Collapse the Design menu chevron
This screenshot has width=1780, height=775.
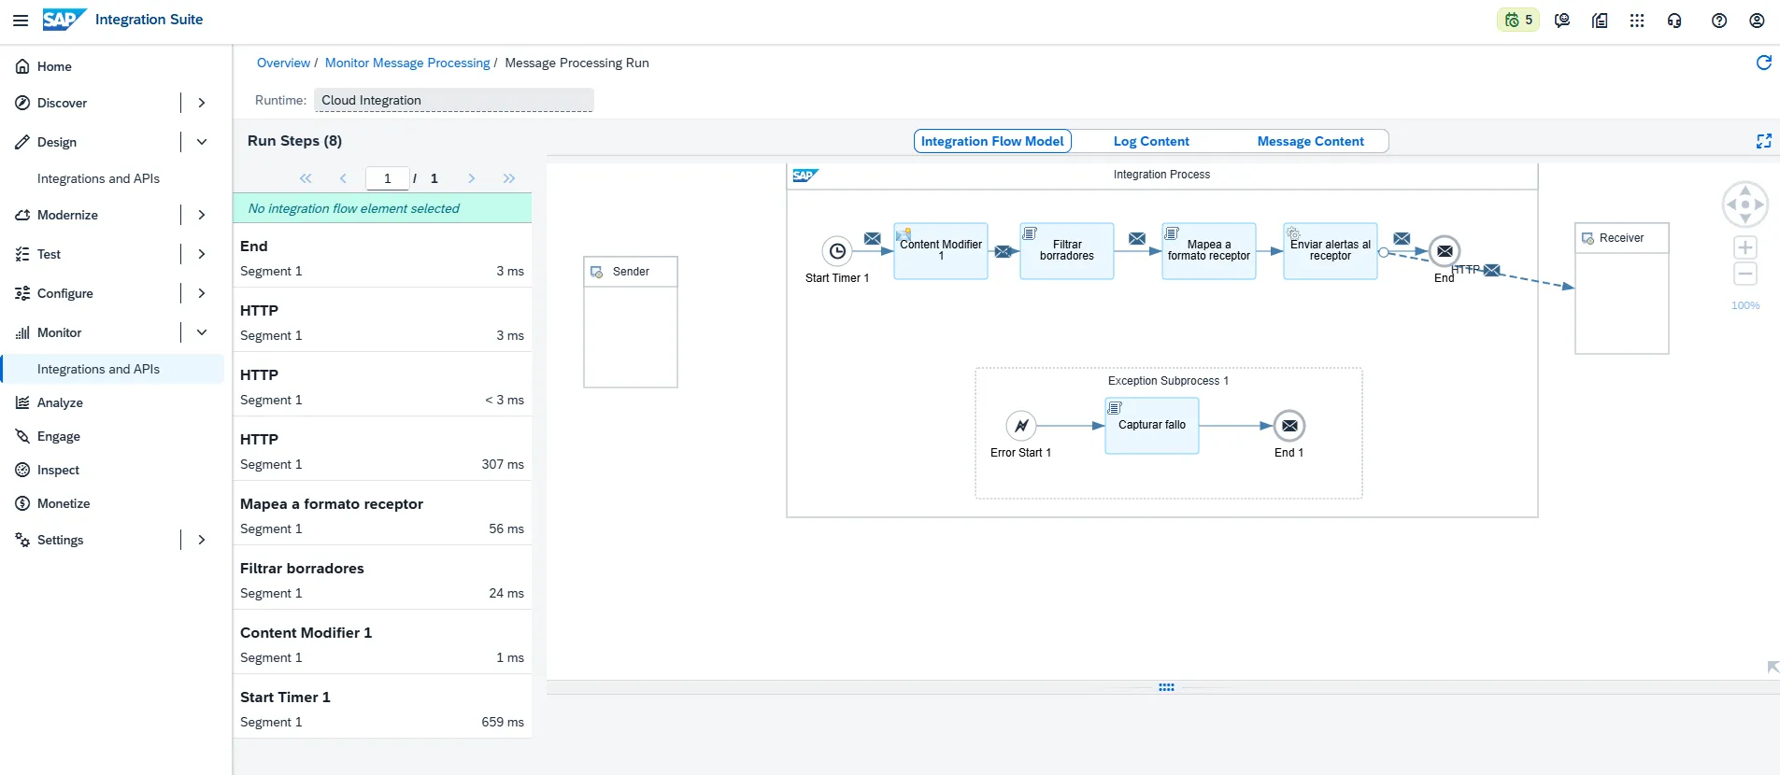tap(202, 142)
